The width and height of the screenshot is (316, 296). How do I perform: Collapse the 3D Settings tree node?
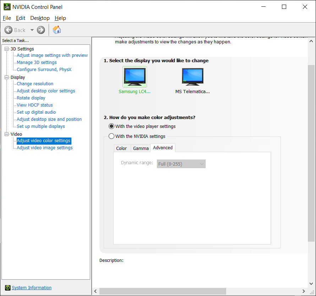[x=7, y=49]
